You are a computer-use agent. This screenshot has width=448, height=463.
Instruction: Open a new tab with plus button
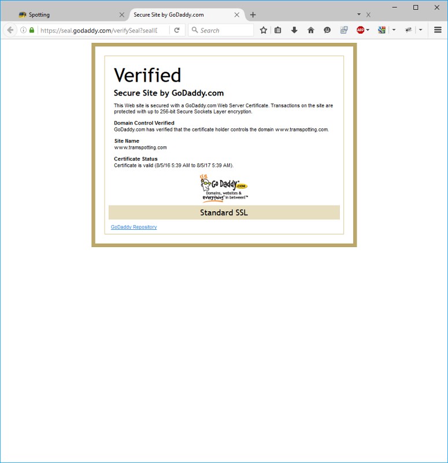coord(253,15)
